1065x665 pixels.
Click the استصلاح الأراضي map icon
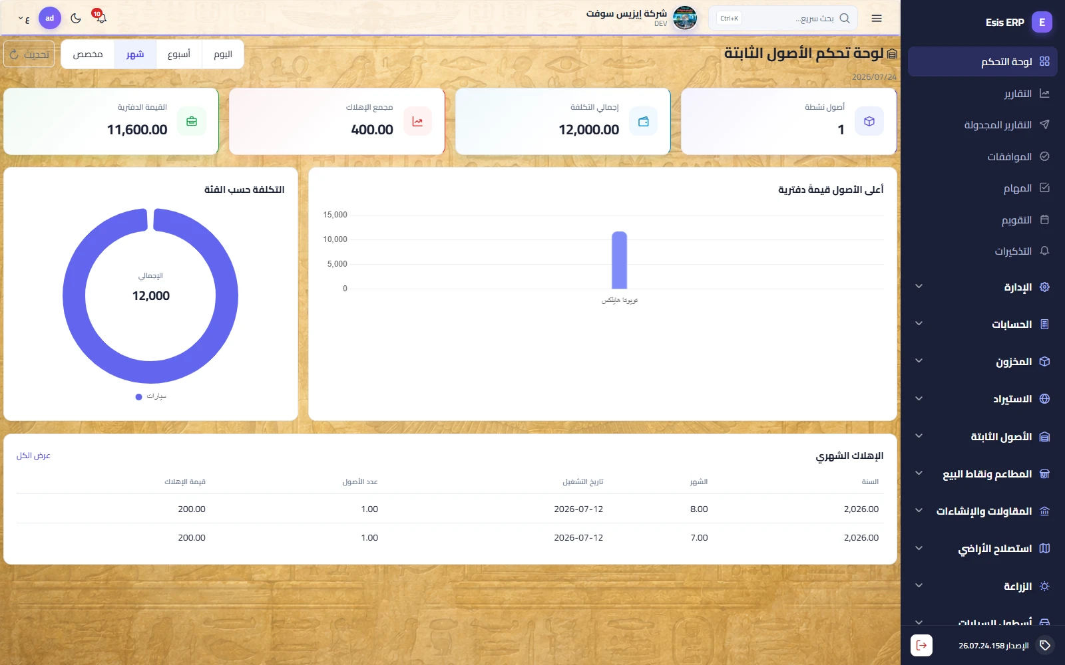point(1044,549)
